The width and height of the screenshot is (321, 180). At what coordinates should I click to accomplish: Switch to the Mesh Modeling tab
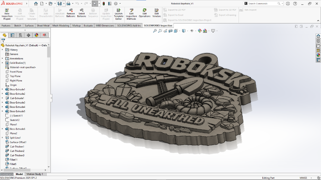(x=61, y=26)
